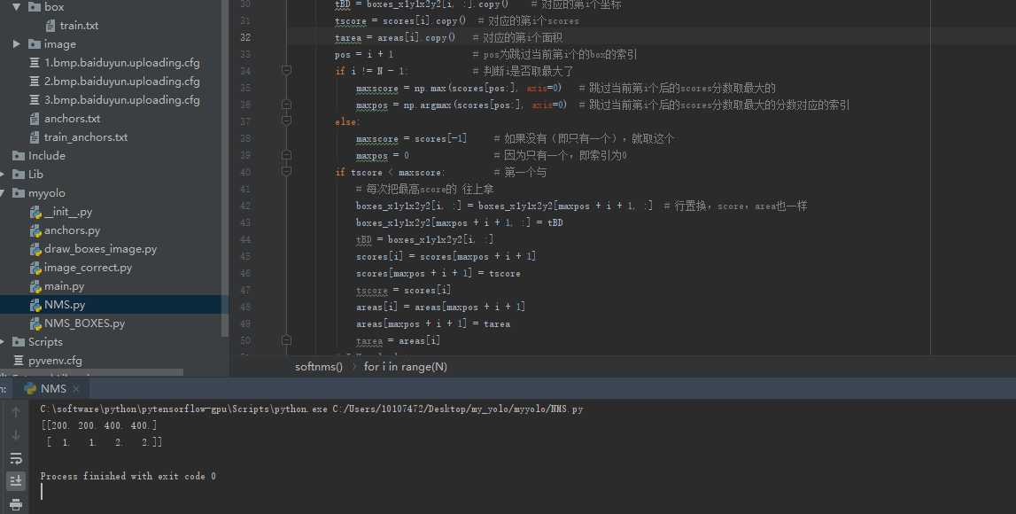This screenshot has height=514, width=1016.
Task: Select 1.bmp.baiduyun.uploading.cfg file
Action: [x=122, y=63]
